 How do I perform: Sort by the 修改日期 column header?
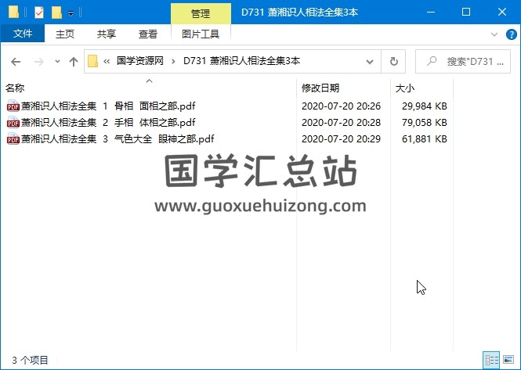[x=320, y=88]
